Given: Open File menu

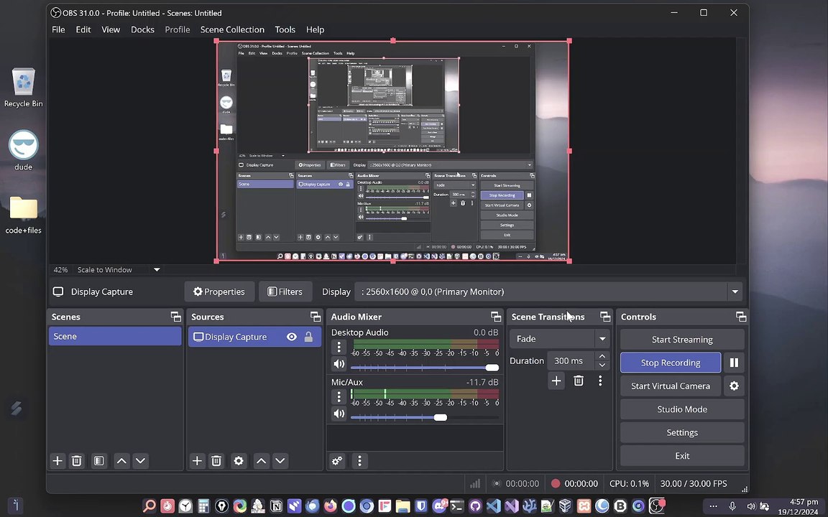Looking at the screenshot, I should [59, 29].
